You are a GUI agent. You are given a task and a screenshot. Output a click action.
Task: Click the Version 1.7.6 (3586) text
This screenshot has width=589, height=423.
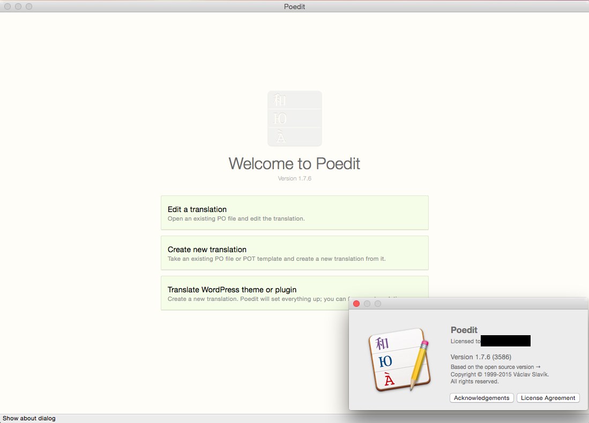(481, 357)
